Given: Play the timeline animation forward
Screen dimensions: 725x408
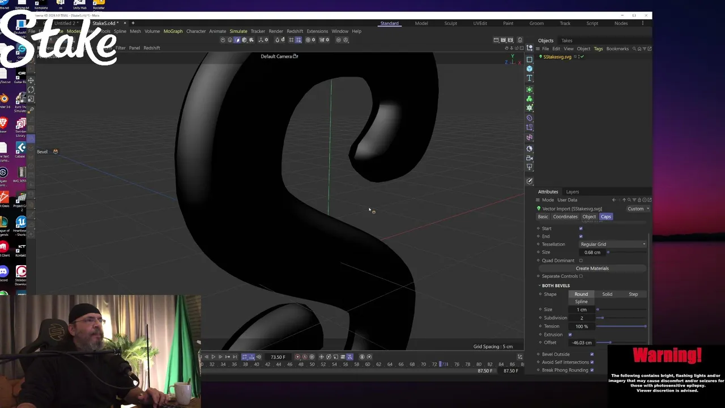Looking at the screenshot, I should pos(213,356).
